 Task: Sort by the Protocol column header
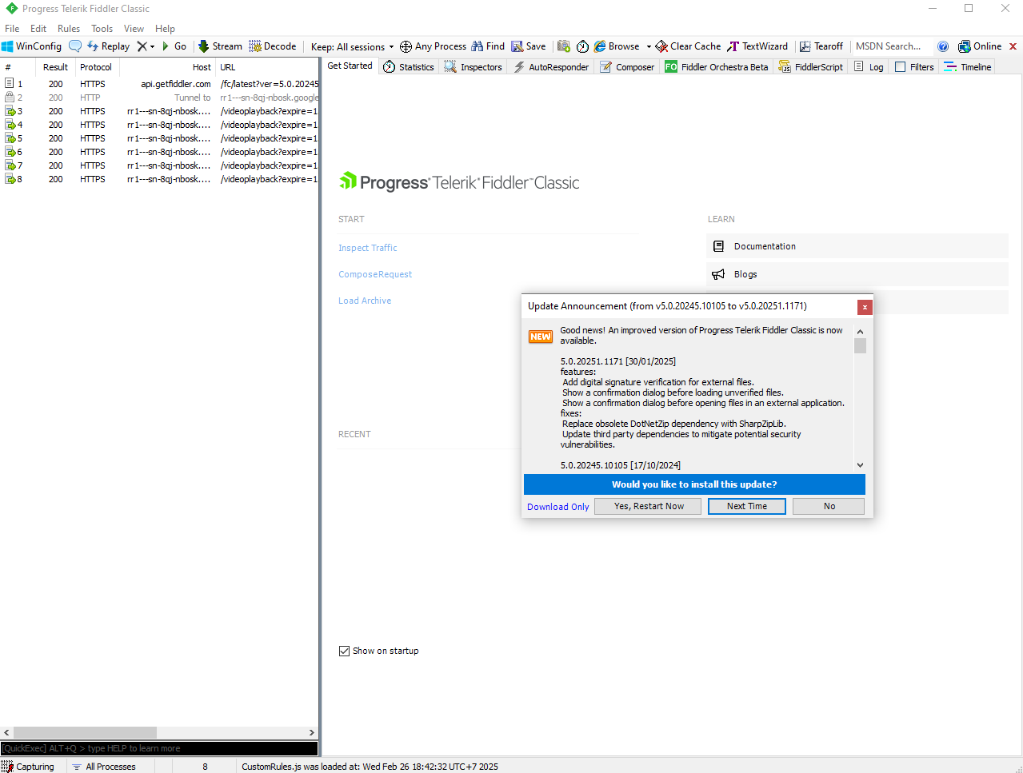tap(96, 67)
